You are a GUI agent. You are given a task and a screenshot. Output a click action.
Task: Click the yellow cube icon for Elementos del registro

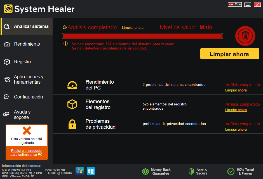coord(72,104)
